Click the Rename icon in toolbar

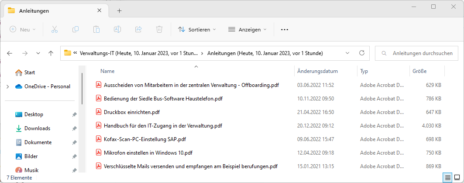(x=117, y=29)
